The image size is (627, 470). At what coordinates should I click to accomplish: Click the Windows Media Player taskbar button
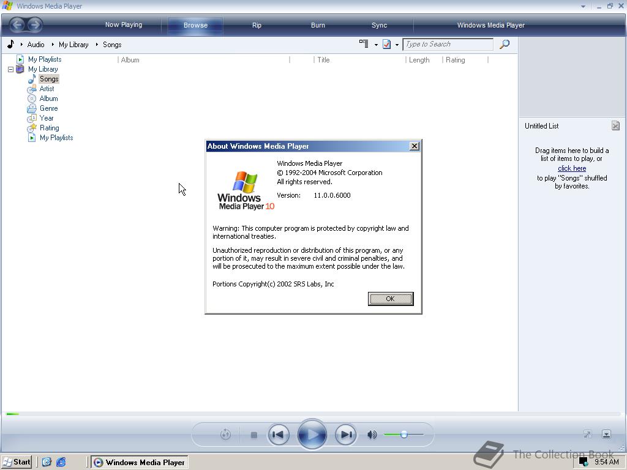tap(139, 463)
